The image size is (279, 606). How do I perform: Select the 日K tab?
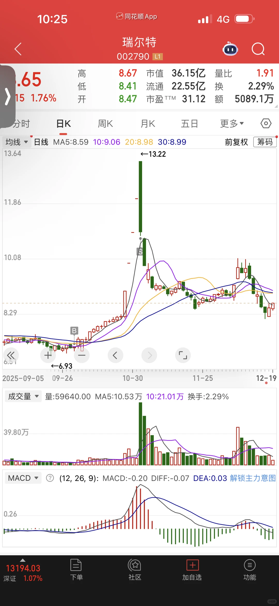pyautogui.click(x=63, y=124)
